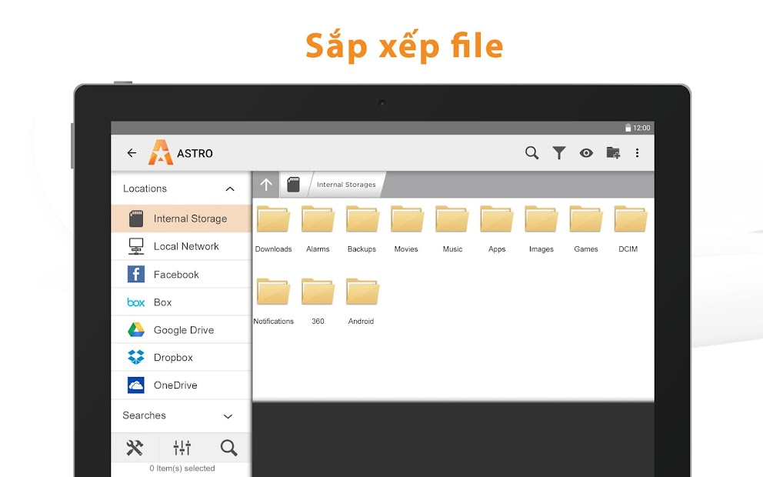Expand the Searches section

pyautogui.click(x=228, y=415)
